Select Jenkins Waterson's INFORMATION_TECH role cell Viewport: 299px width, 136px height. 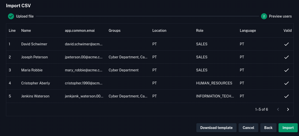click(x=215, y=96)
